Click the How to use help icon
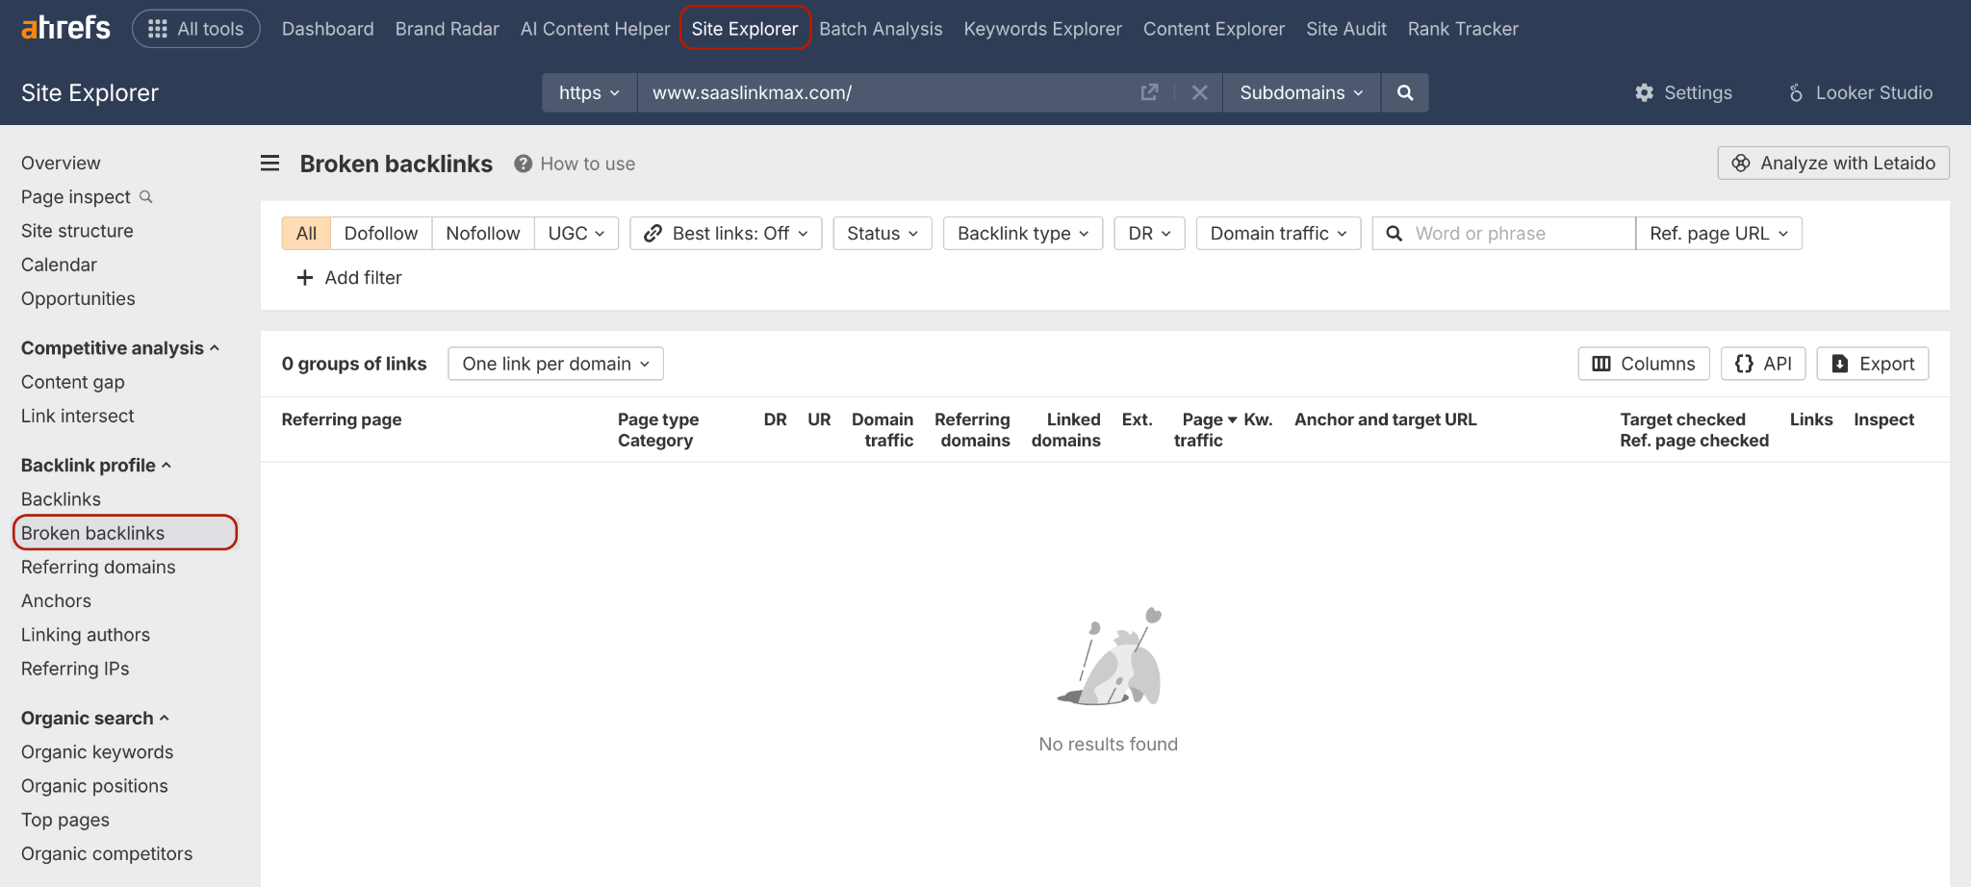1971x887 pixels. tap(523, 164)
